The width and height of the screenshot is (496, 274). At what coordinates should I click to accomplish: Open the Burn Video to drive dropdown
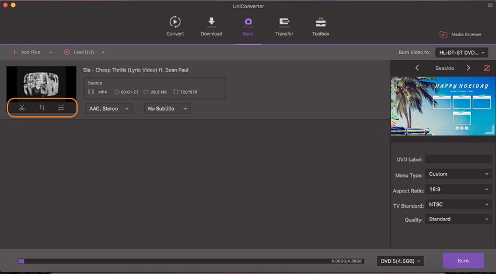[x=462, y=53]
